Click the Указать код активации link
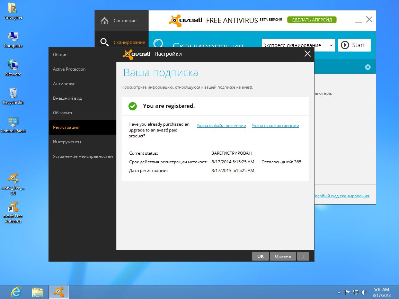This screenshot has height=299, width=399. pos(275,126)
